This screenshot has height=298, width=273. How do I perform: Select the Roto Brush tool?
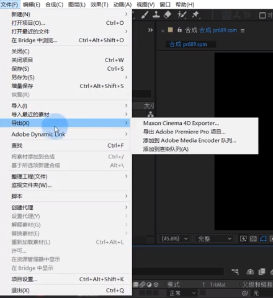coord(182,15)
